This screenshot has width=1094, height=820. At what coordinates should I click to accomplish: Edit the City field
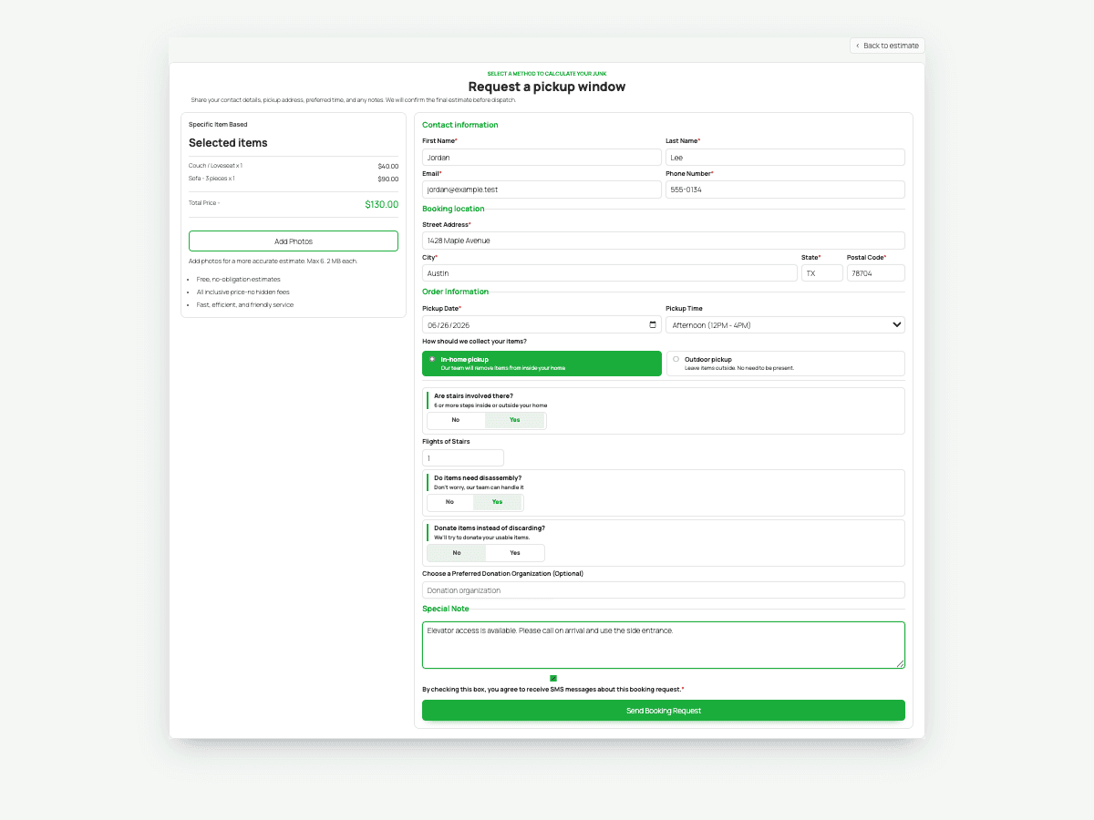click(x=610, y=273)
